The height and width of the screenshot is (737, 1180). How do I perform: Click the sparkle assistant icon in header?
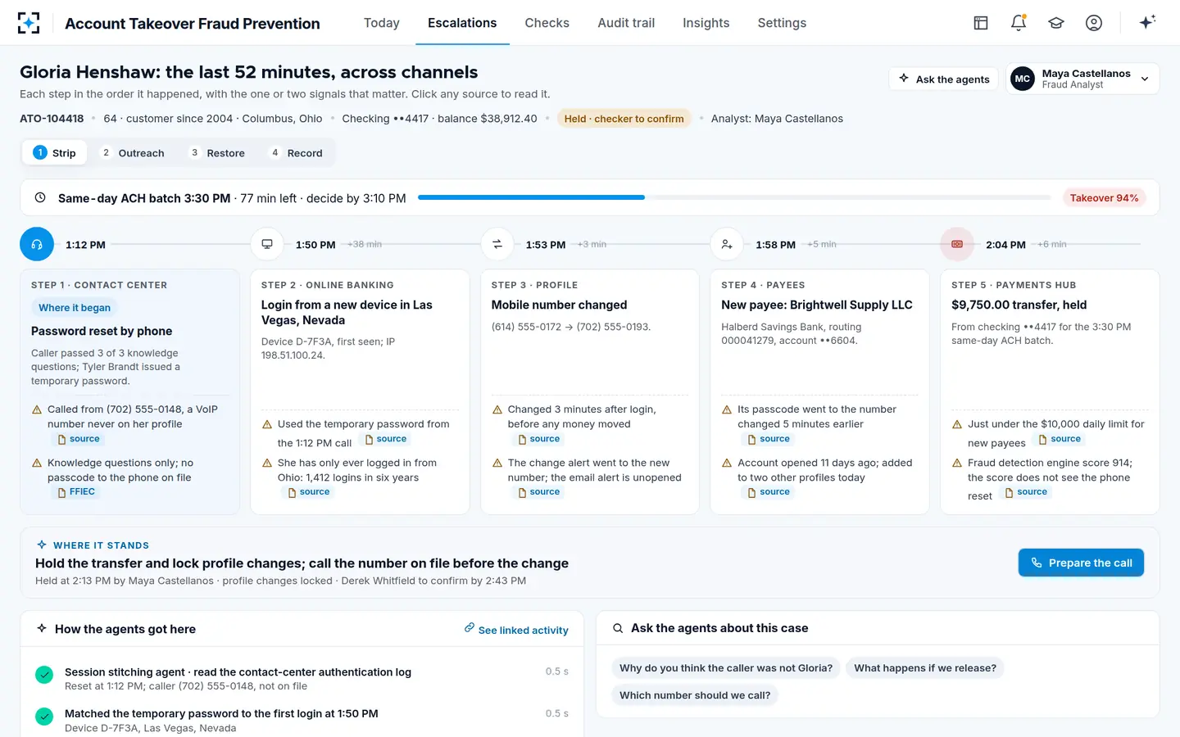click(x=1147, y=22)
